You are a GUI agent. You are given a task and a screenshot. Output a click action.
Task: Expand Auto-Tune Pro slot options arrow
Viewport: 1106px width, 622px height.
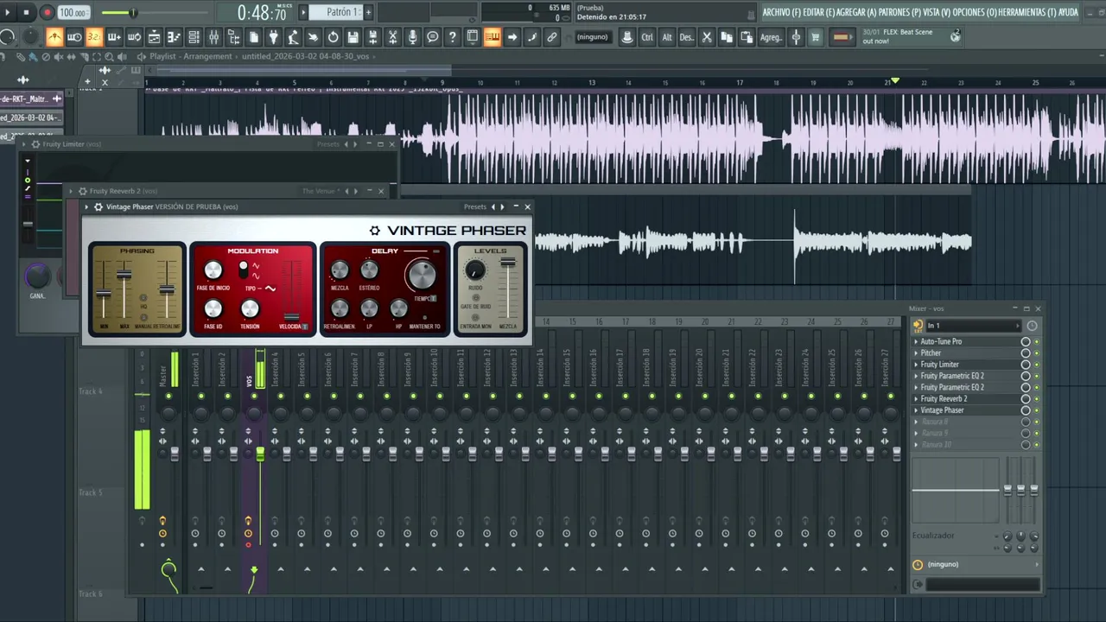tap(916, 342)
